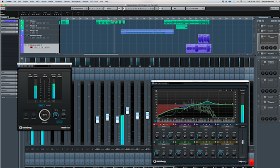Toggle band 4 on in Frequency EQ

[218, 124]
